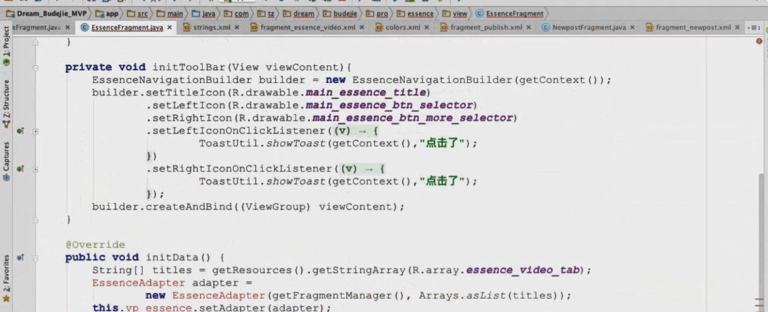Select the com package breadcrumb

click(236, 13)
